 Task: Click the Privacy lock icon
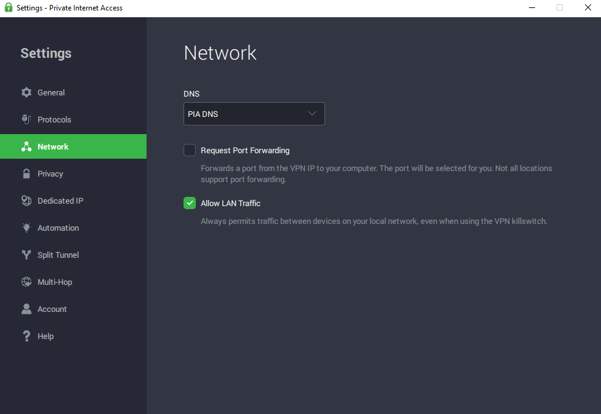click(26, 173)
